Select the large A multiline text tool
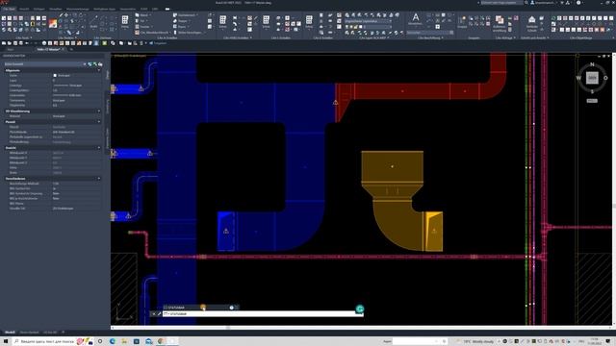The image size is (616, 346). click(x=415, y=17)
